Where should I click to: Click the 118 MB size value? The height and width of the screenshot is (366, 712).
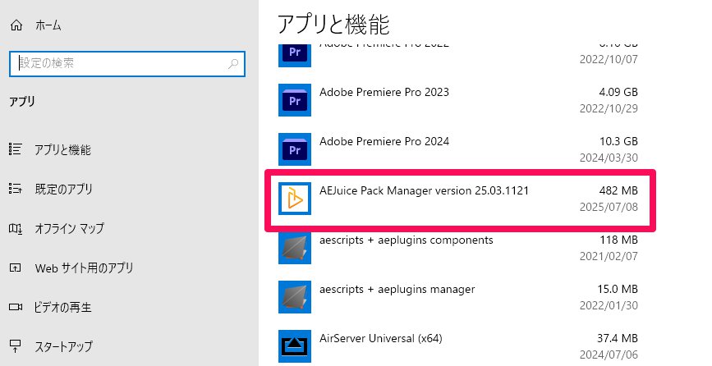[619, 240]
